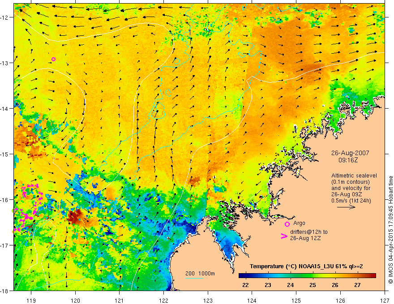Click the velocity scale arrow in legend
The image size is (394, 304).
point(346,207)
